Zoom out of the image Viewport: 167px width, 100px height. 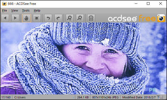click(x=80, y=18)
